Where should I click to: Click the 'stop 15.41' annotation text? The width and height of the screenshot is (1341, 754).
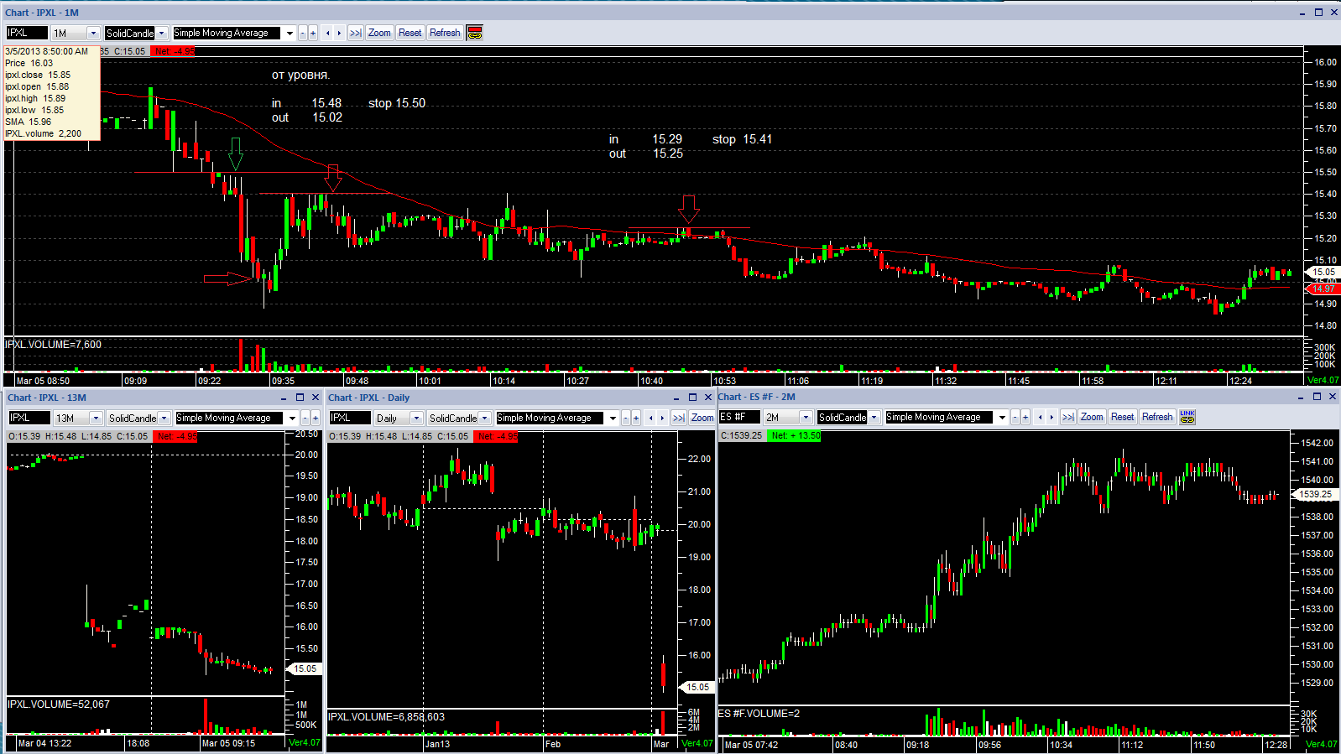tap(742, 139)
